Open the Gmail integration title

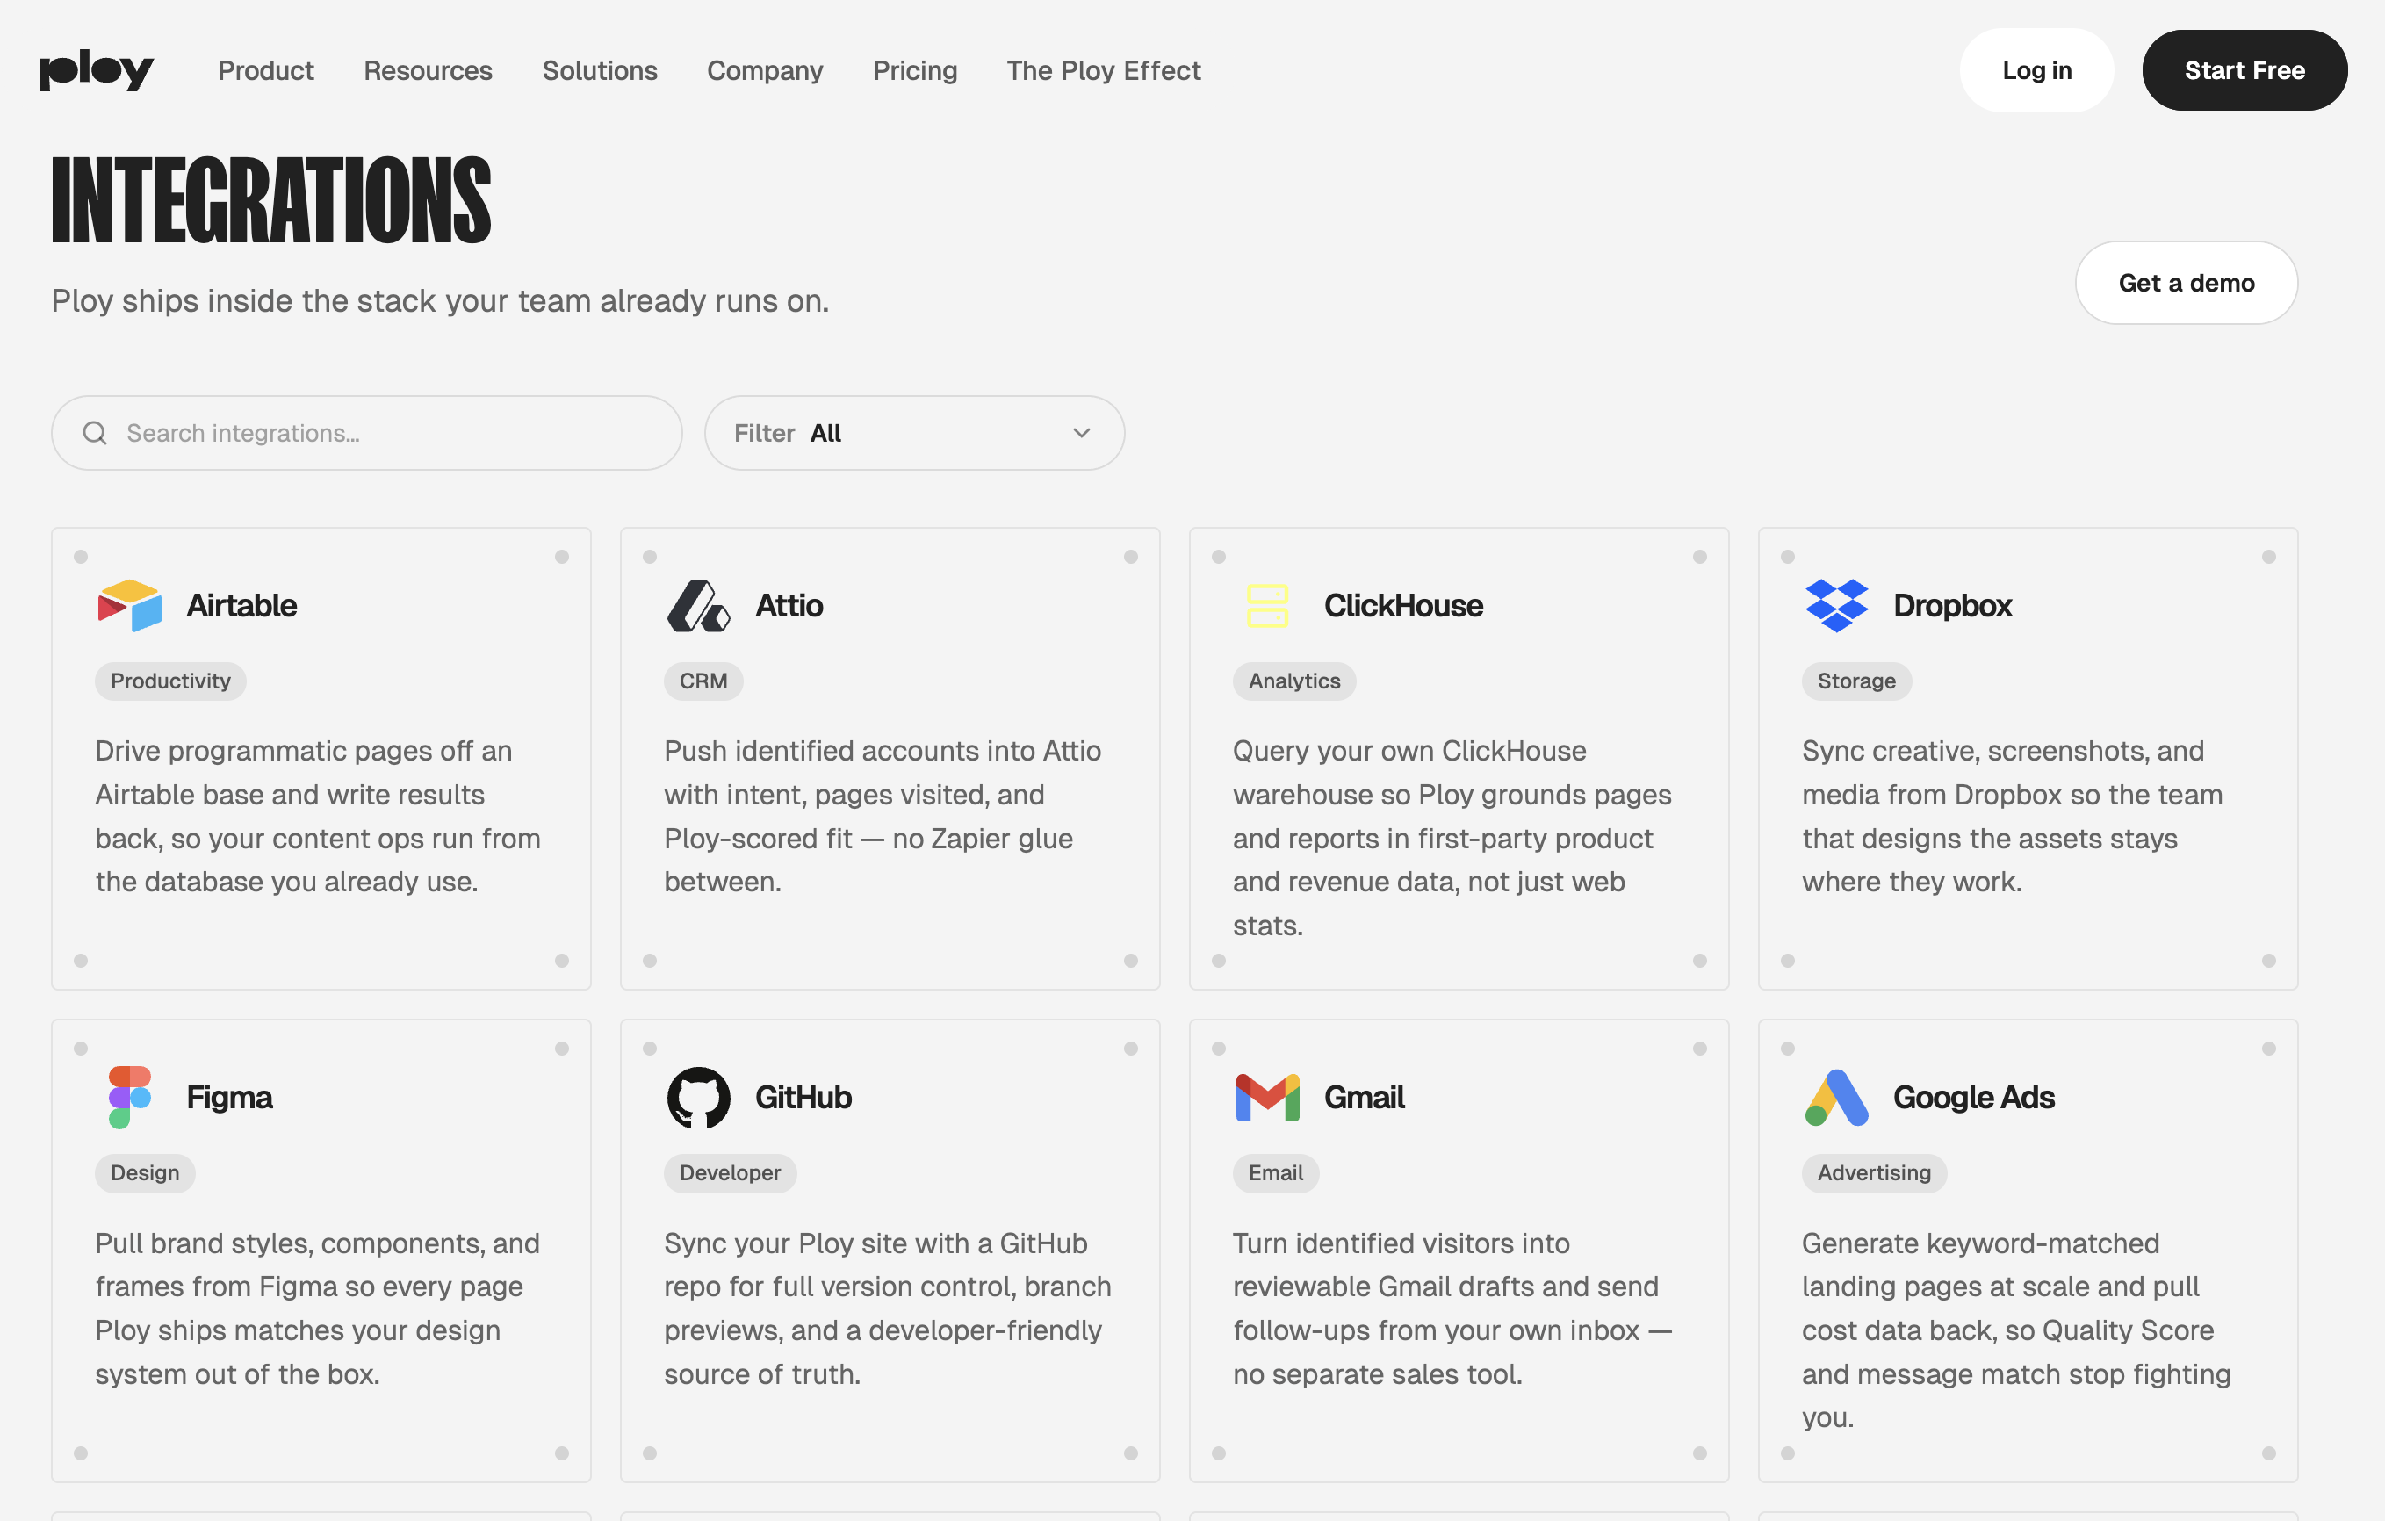[1364, 1097]
